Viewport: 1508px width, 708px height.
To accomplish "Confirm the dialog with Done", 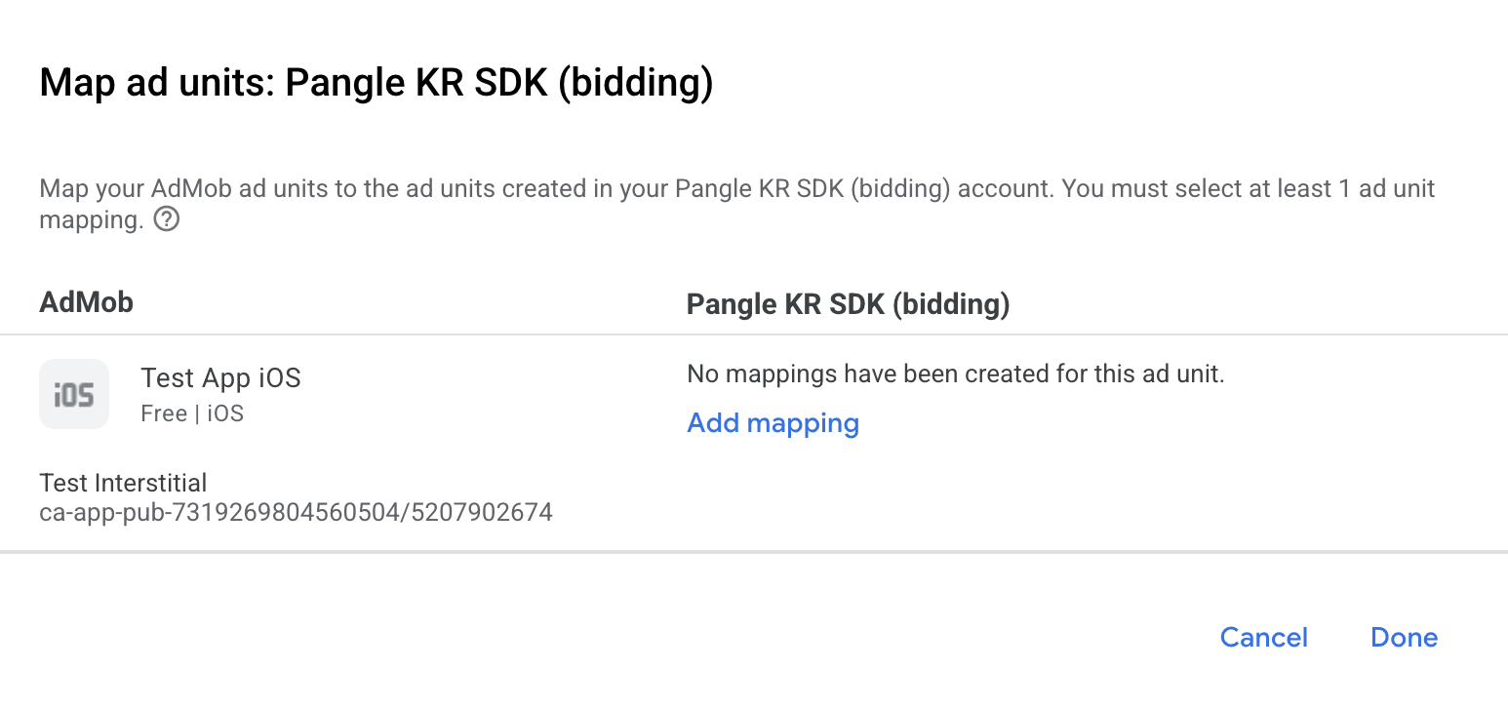I will pyautogui.click(x=1404, y=638).
